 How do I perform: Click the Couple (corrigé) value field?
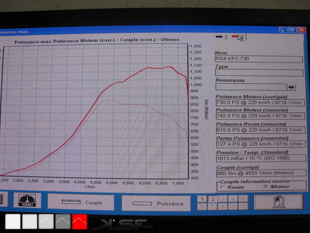tap(260, 173)
